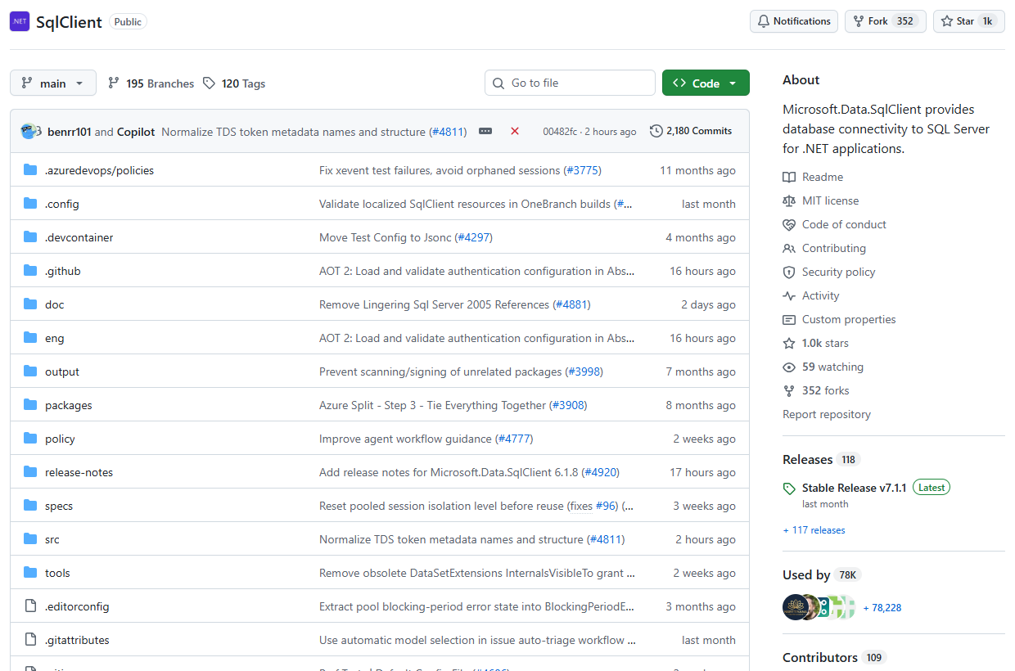Open MIT license link
This screenshot has width=1015, height=671.
pos(821,200)
